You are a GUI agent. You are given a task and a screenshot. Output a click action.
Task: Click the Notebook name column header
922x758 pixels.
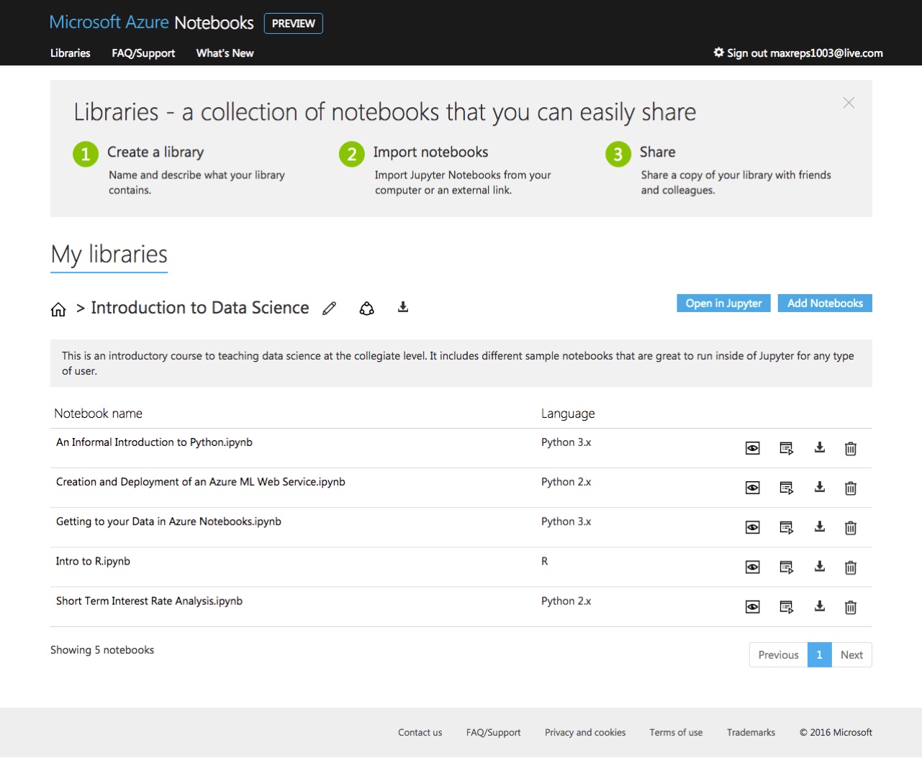tap(99, 414)
